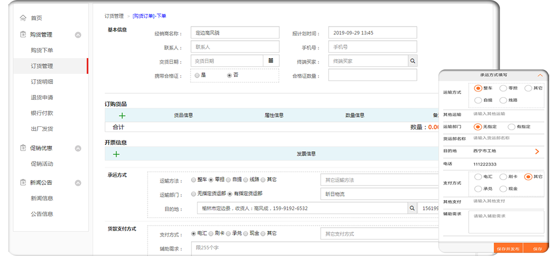Collapse the 承运方式填写 panel chevron
Screen dimensions: 559x256
(540, 75)
